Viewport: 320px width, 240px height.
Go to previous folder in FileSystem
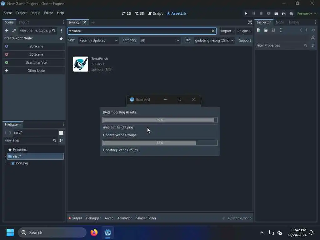6,133
